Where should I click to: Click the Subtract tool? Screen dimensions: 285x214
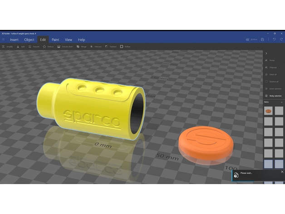coord(107,47)
